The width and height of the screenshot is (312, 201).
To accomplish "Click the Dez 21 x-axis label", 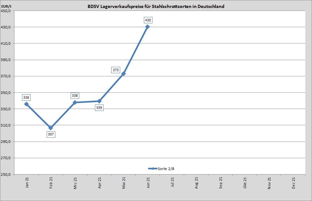I will point(293,183).
